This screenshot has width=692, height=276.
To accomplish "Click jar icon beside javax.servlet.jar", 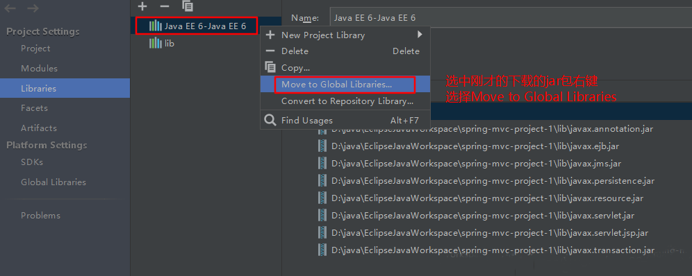I will 322,216.
